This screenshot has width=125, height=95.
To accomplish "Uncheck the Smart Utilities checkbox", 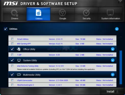I will tap(12, 39).
